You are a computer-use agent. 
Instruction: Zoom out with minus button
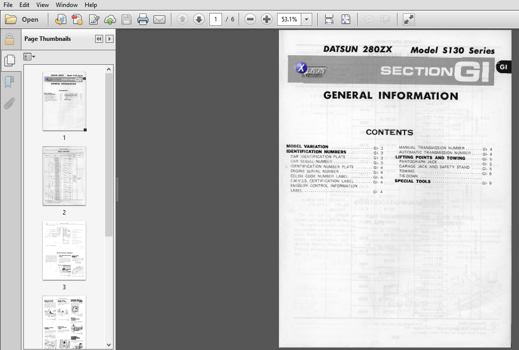250,19
